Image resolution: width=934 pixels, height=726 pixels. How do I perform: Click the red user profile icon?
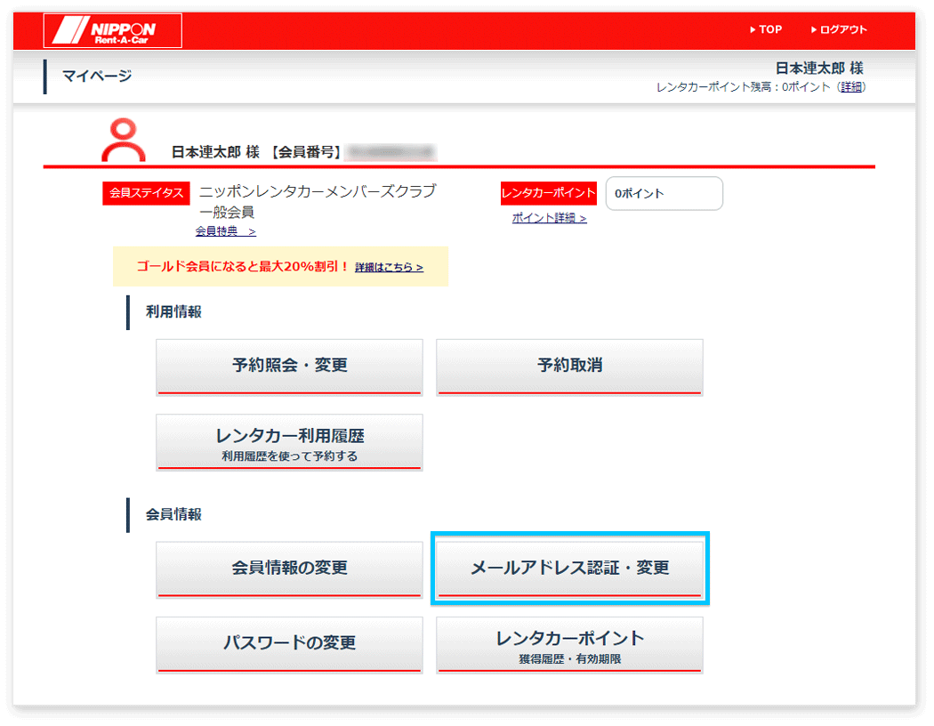pos(124,140)
